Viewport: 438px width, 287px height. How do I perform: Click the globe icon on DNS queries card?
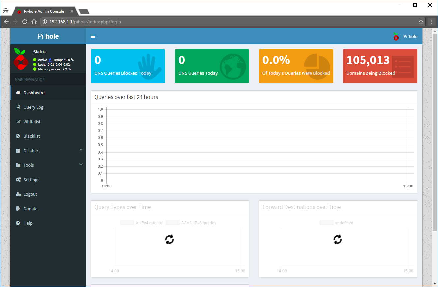[233, 67]
